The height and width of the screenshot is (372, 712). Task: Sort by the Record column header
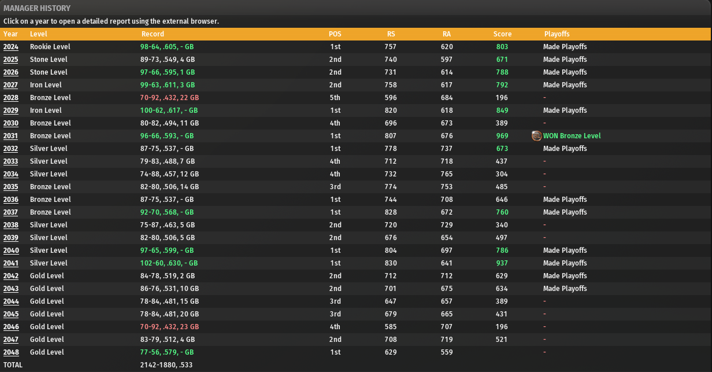click(152, 34)
